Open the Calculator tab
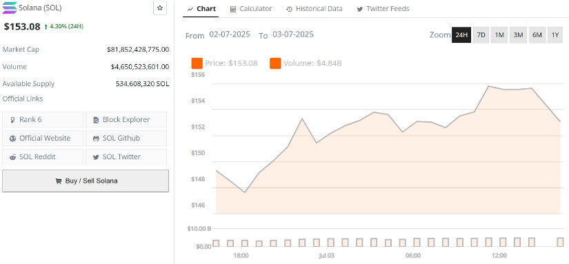 pos(251,9)
